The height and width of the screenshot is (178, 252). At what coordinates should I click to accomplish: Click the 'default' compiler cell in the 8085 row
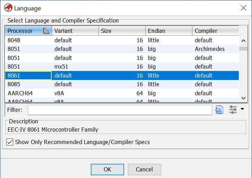click(216, 84)
